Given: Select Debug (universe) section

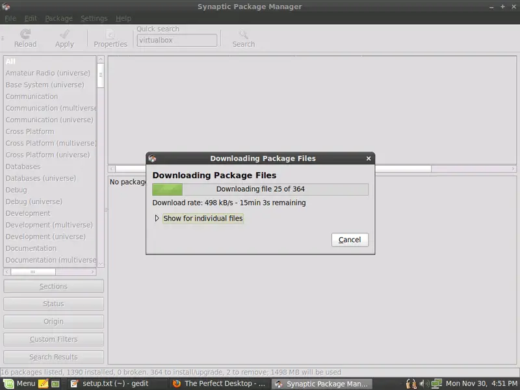Looking at the screenshot, I should (50, 201).
